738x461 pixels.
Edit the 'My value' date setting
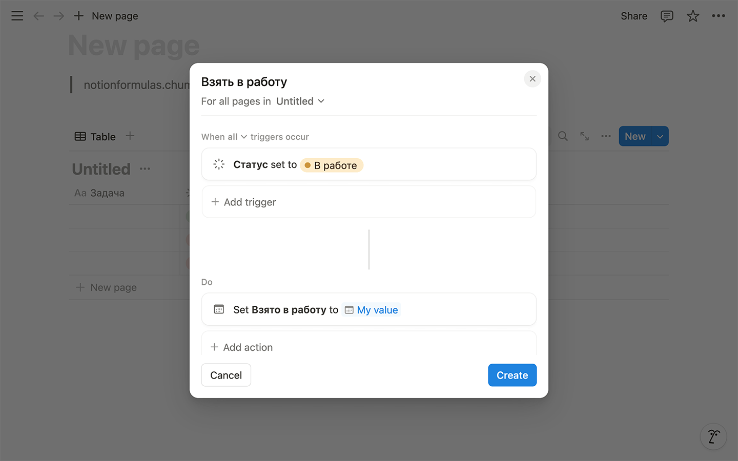[372, 310]
